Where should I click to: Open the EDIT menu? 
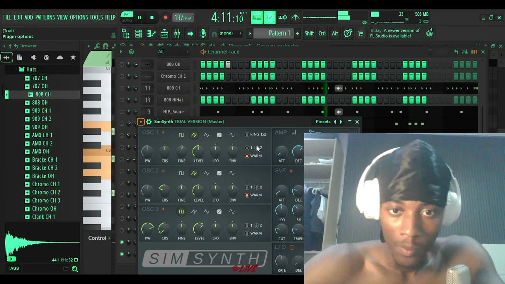coord(18,17)
